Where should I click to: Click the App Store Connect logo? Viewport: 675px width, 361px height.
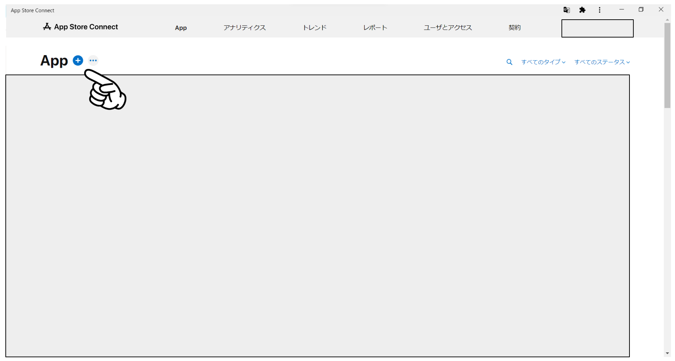80,27
